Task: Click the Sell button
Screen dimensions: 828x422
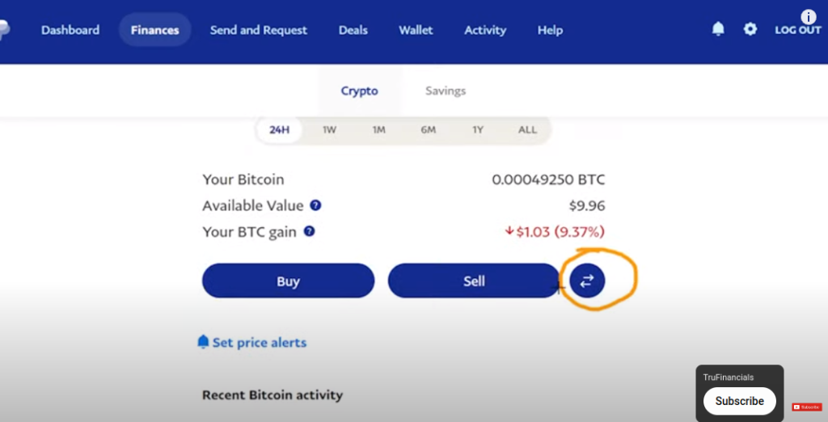Action: point(474,281)
